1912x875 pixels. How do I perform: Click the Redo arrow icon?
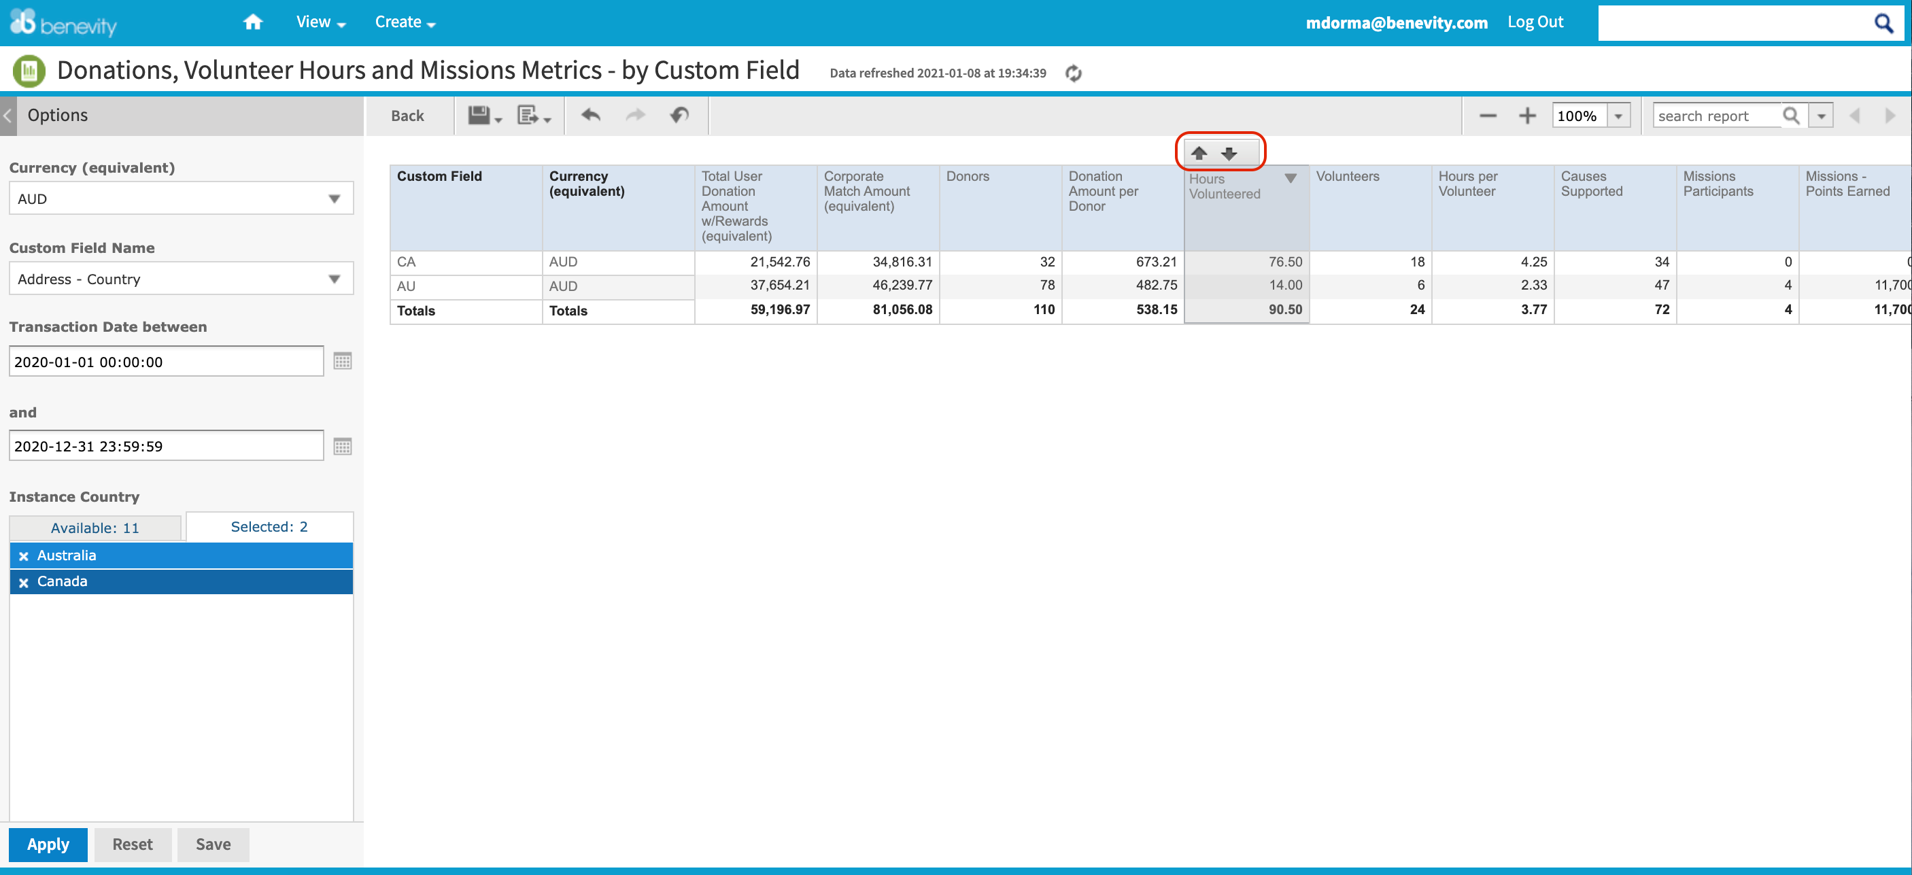point(635,115)
